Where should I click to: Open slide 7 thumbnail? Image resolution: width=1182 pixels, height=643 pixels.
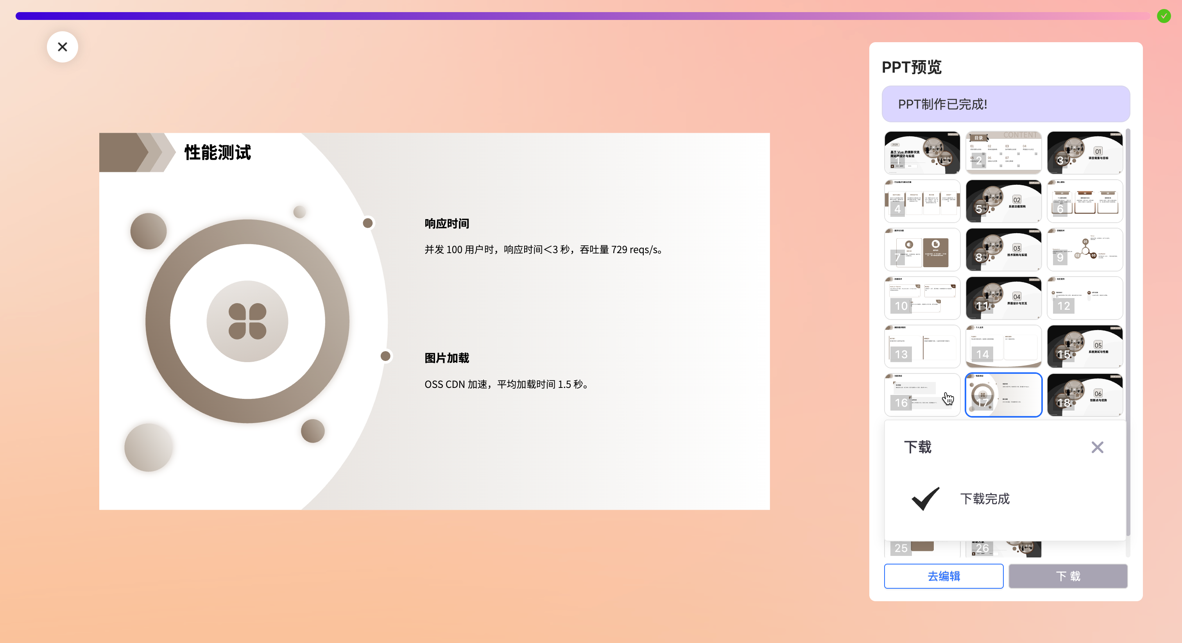click(x=922, y=250)
